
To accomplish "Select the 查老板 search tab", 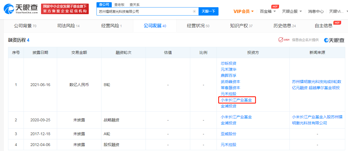I will [120, 5].
